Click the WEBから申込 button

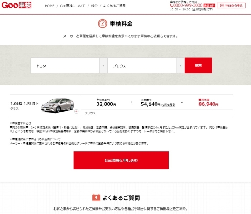coord(231,6)
